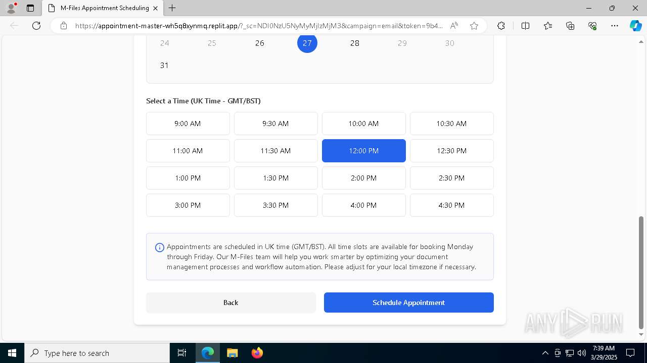Viewport: 647px width, 363px height.
Task: Click scrollbar down arrow
Action: pos(641,335)
